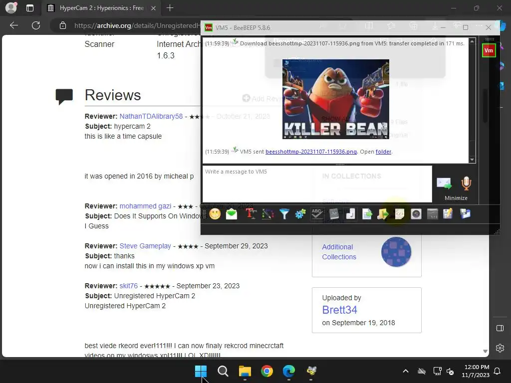Image resolution: width=511 pixels, height=383 pixels.
Task: Toggle the dictionary book word completer icon
Action: coord(334,214)
